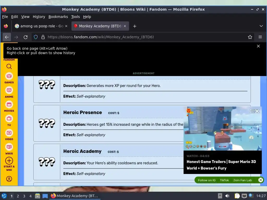The width and height of the screenshot is (267, 200).
Task: Click the show desktop taskbar icon
Action: tap(45, 196)
